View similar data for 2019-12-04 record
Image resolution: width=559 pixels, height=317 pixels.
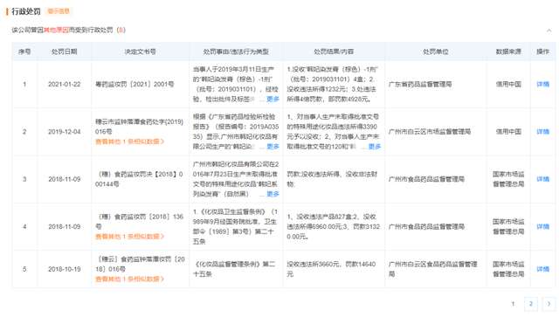pos(130,141)
